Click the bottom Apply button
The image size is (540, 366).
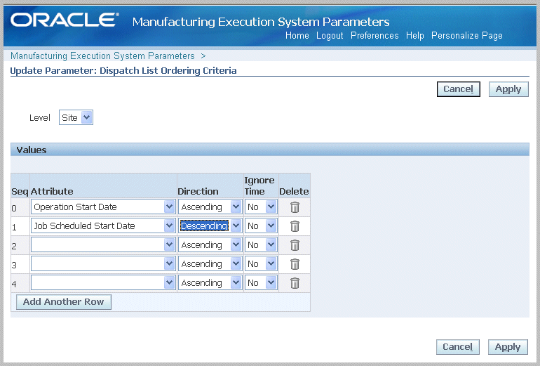click(508, 347)
